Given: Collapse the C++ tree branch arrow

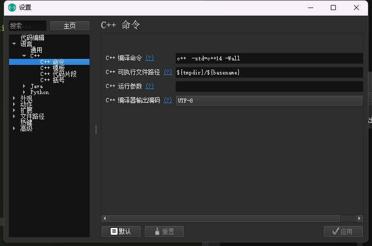Looking at the screenshot, I should coord(24,56).
